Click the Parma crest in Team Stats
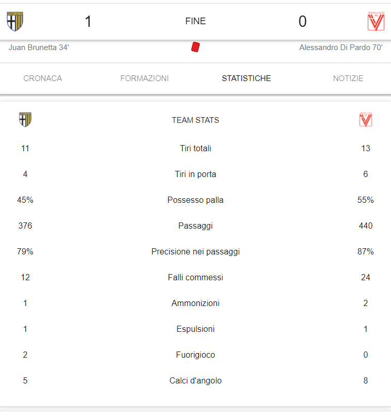 tap(25, 119)
